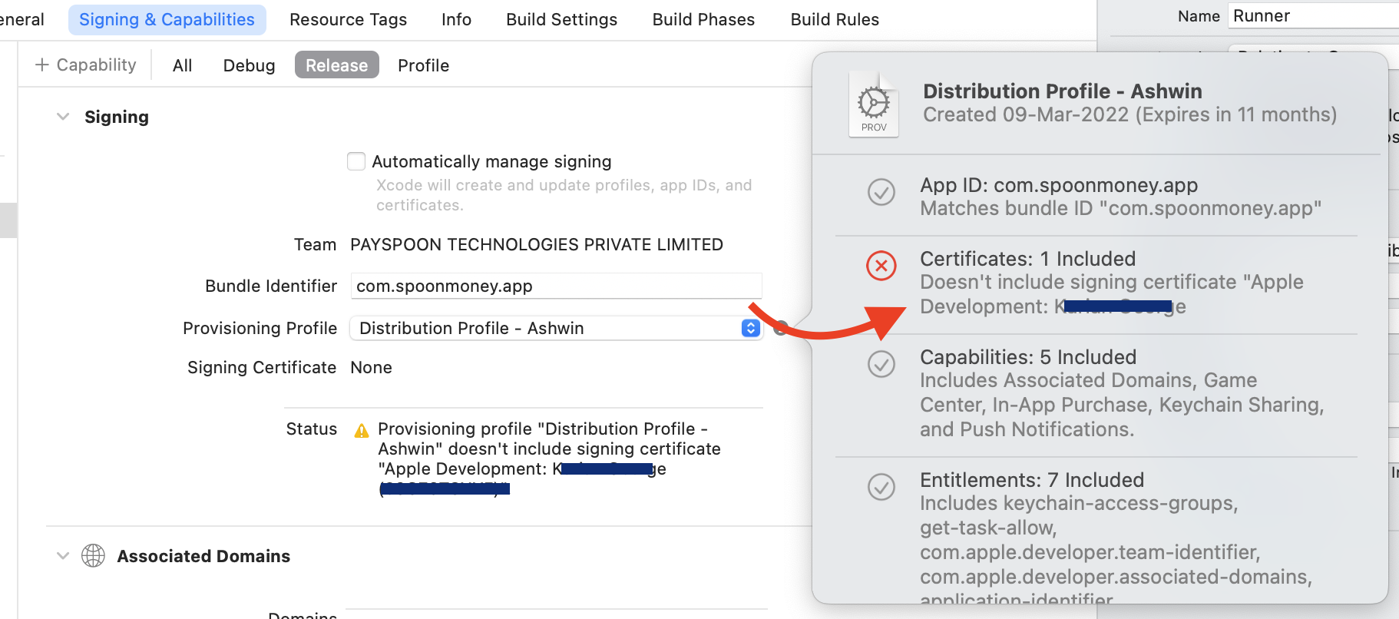Click the Name field showing Runner
1399x619 pixels.
pyautogui.click(x=1313, y=16)
